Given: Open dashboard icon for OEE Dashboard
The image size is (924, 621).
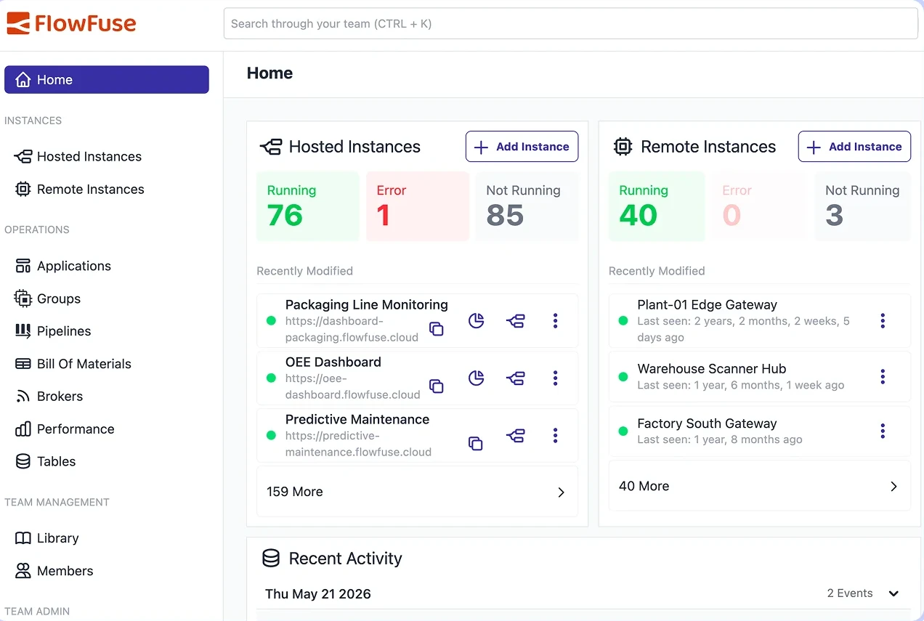Looking at the screenshot, I should click(477, 378).
